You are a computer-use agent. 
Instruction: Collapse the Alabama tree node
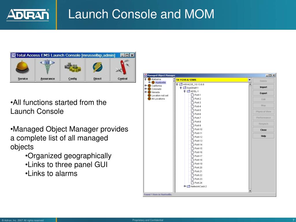click(x=146, y=79)
